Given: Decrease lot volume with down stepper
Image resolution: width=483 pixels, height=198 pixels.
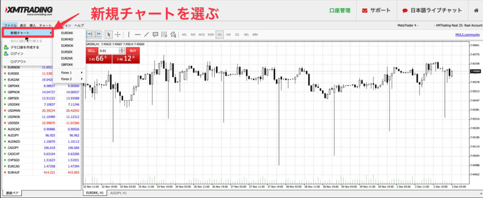Looking at the screenshot, I should click(122, 52).
